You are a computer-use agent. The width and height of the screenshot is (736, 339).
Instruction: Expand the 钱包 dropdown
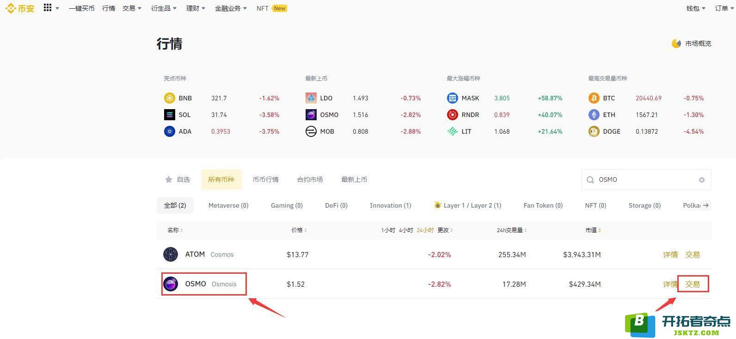pos(696,8)
